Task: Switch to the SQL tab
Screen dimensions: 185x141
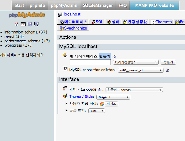Action: 97,22
